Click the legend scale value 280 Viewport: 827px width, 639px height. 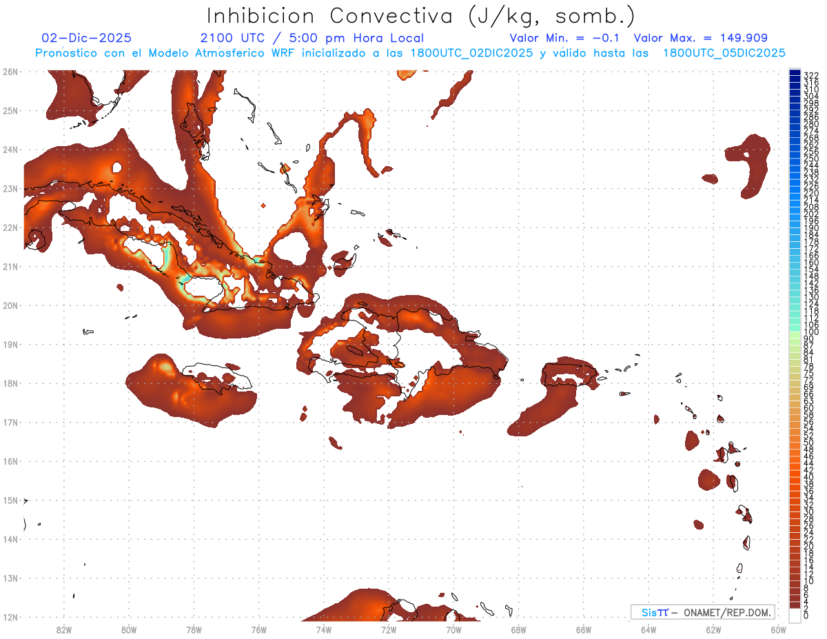point(810,124)
